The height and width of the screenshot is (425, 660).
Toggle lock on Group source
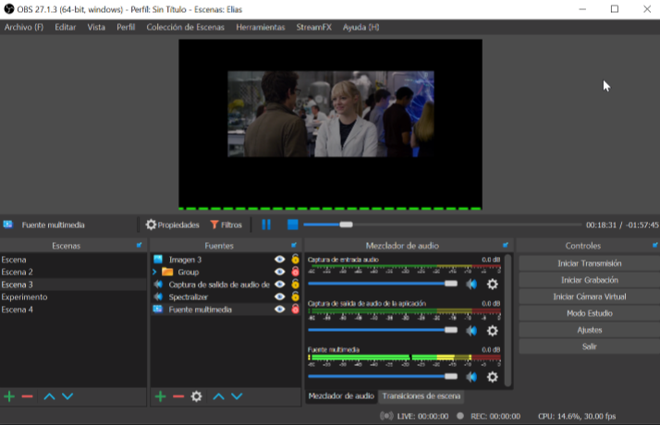point(296,272)
